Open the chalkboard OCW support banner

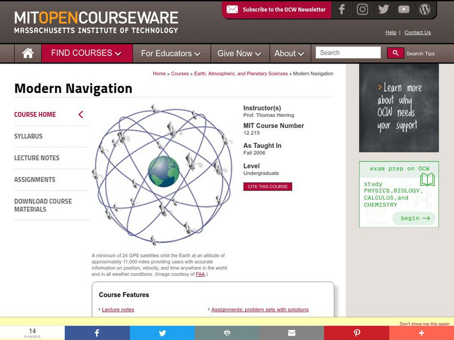(x=399, y=108)
